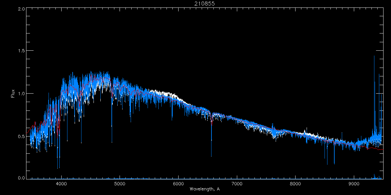Click the 'Wavelength, A' x-axis label
391x195 pixels.
pyautogui.click(x=205, y=189)
